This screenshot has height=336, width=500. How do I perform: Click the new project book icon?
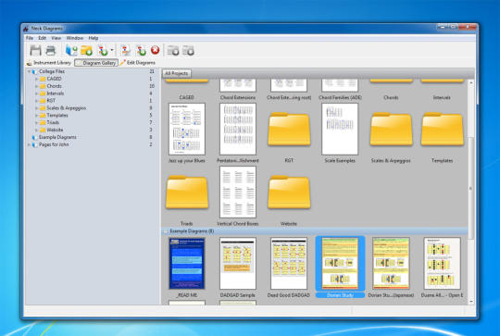pos(71,50)
